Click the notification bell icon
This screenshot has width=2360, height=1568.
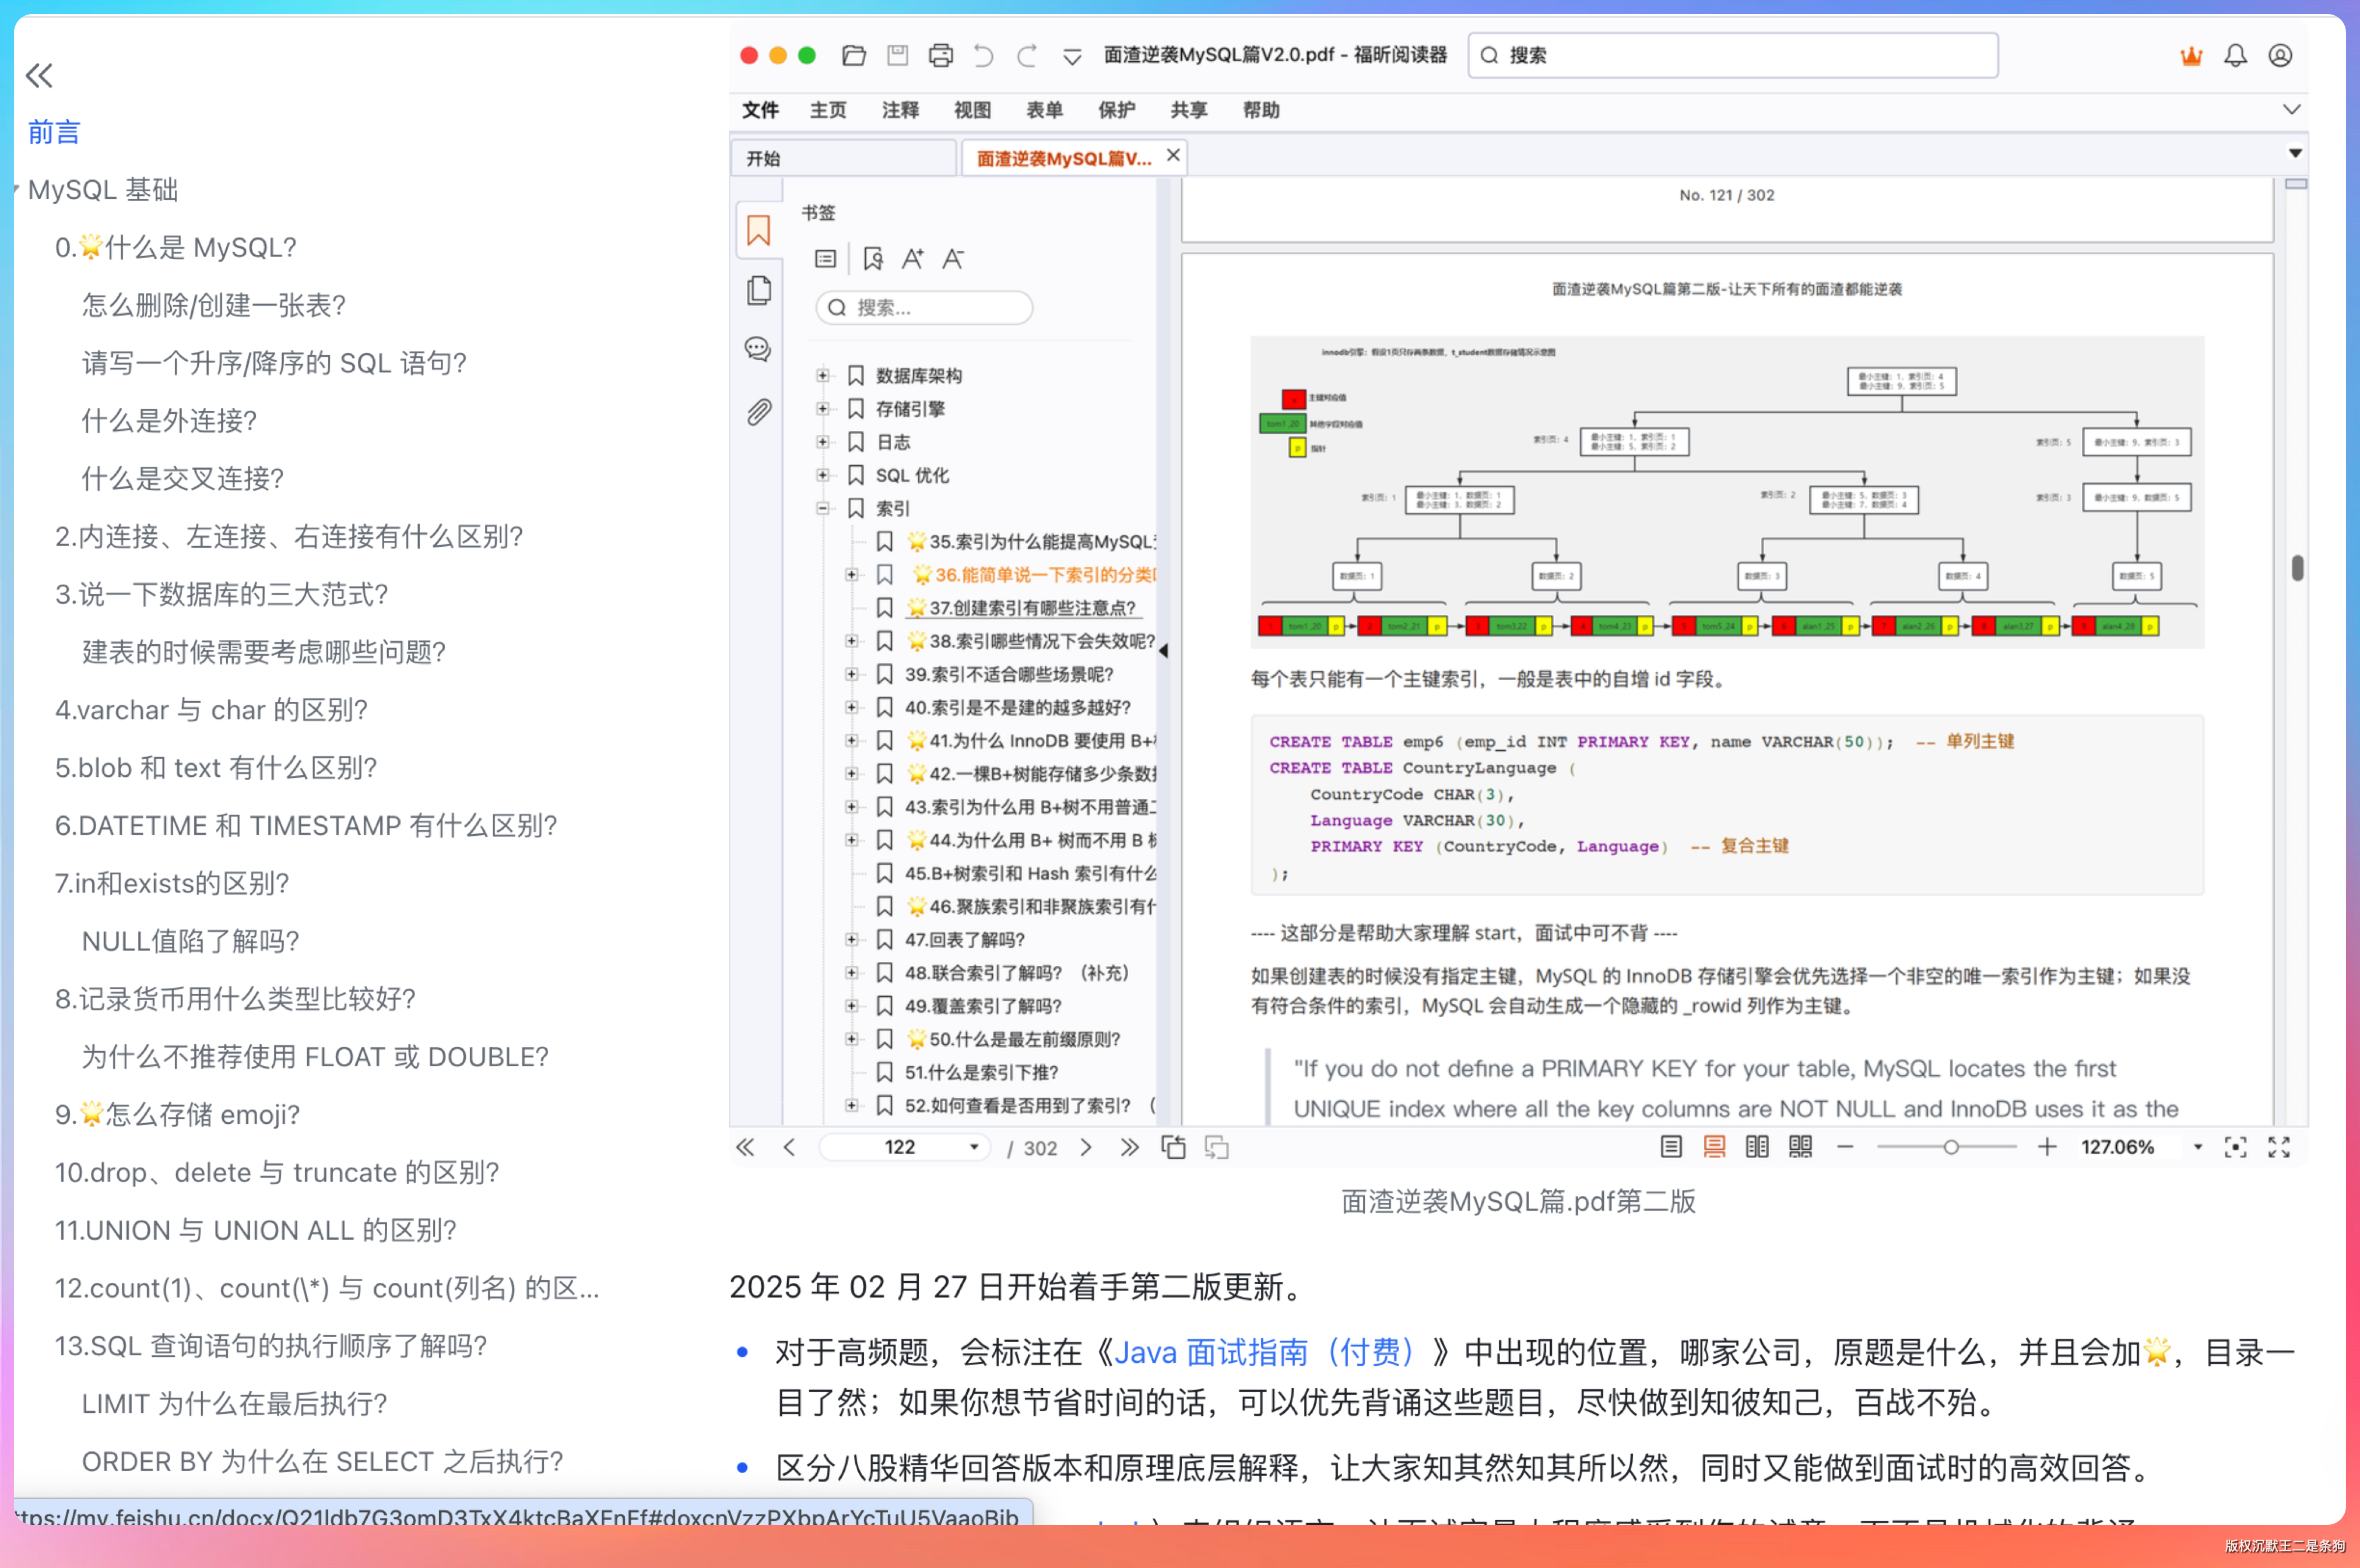click(x=2235, y=55)
